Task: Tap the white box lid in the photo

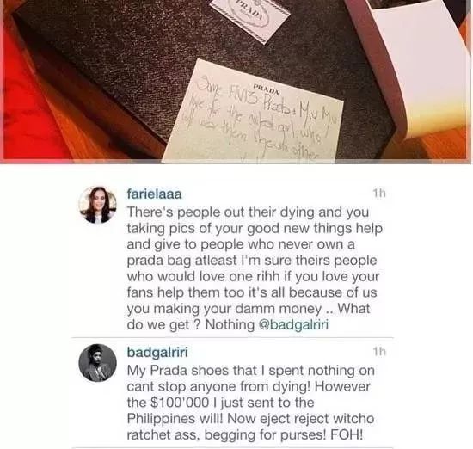Action: 416,66
